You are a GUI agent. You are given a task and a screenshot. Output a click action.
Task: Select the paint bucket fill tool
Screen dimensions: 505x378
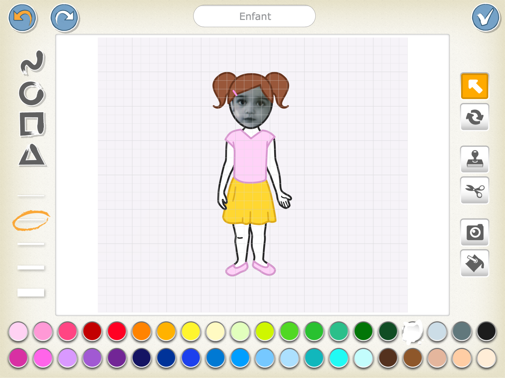474,263
